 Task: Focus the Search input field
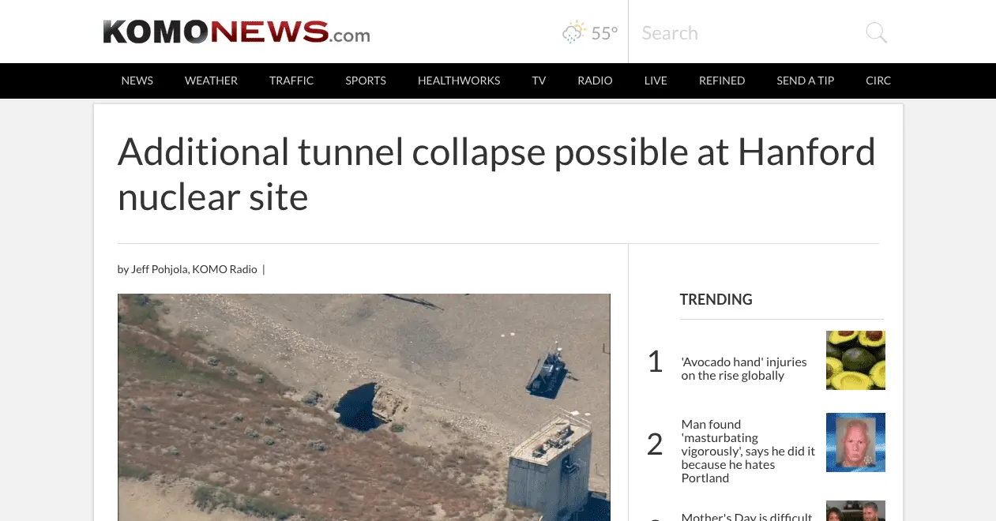point(749,32)
